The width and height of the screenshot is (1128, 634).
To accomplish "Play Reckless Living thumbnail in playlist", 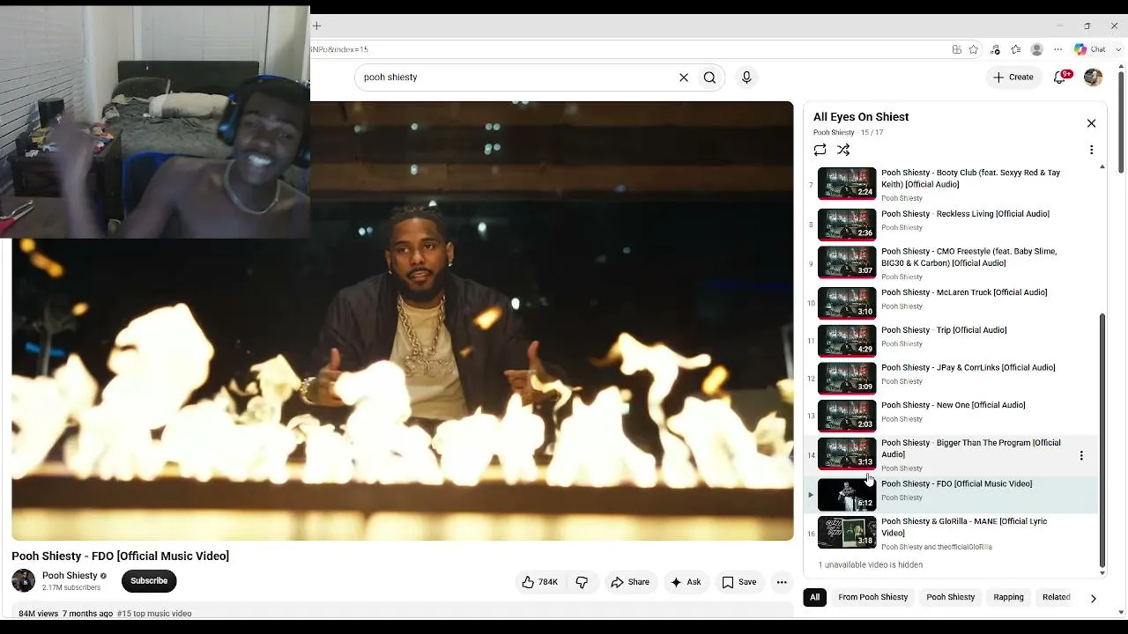I will pos(847,225).
